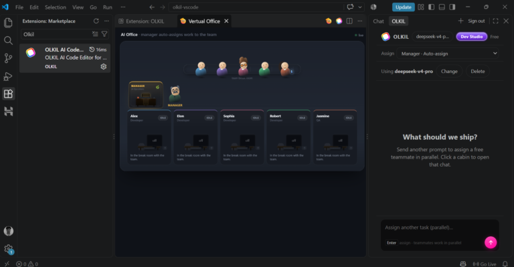Open the dropdown arrow beside the chat icon
This screenshot has height=267, width=514.
(x=360, y=7)
